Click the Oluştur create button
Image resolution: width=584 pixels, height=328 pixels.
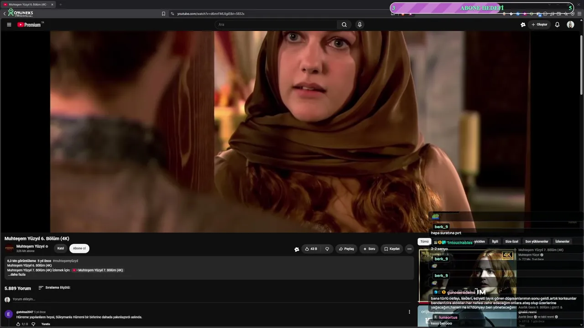click(x=539, y=25)
